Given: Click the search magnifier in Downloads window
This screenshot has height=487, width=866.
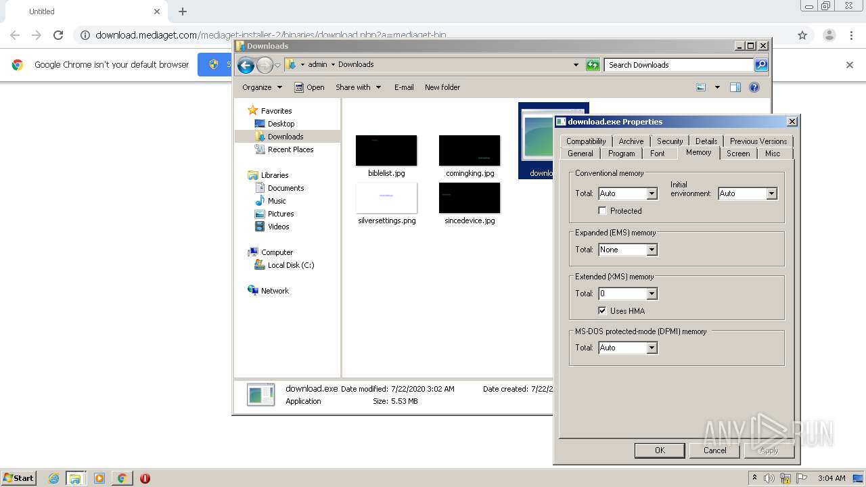Looking at the screenshot, I should [x=761, y=65].
